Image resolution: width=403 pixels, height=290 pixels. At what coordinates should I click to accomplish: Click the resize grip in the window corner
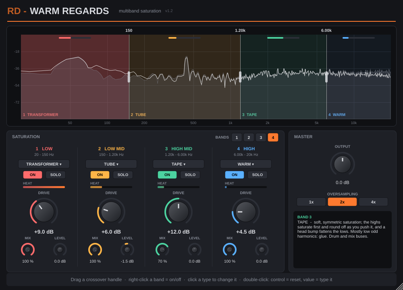coord(399,286)
